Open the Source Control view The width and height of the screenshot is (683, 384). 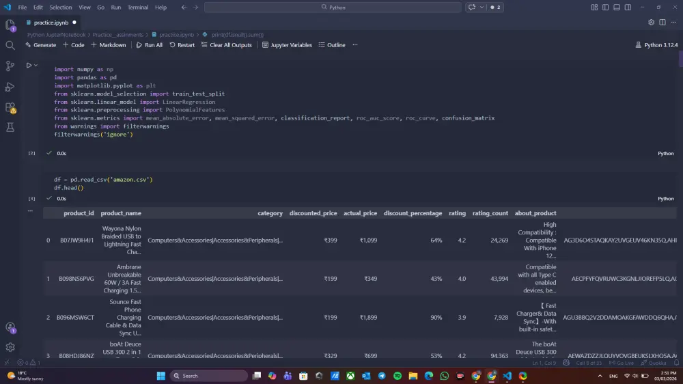tap(10, 66)
